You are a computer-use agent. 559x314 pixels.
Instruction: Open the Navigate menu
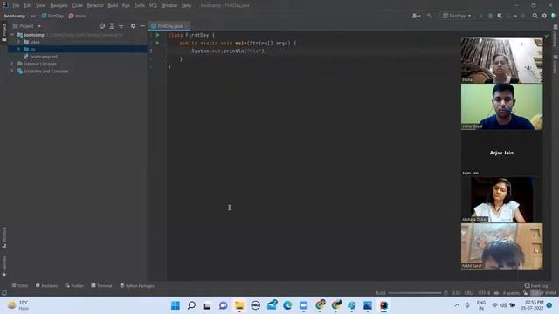click(59, 6)
